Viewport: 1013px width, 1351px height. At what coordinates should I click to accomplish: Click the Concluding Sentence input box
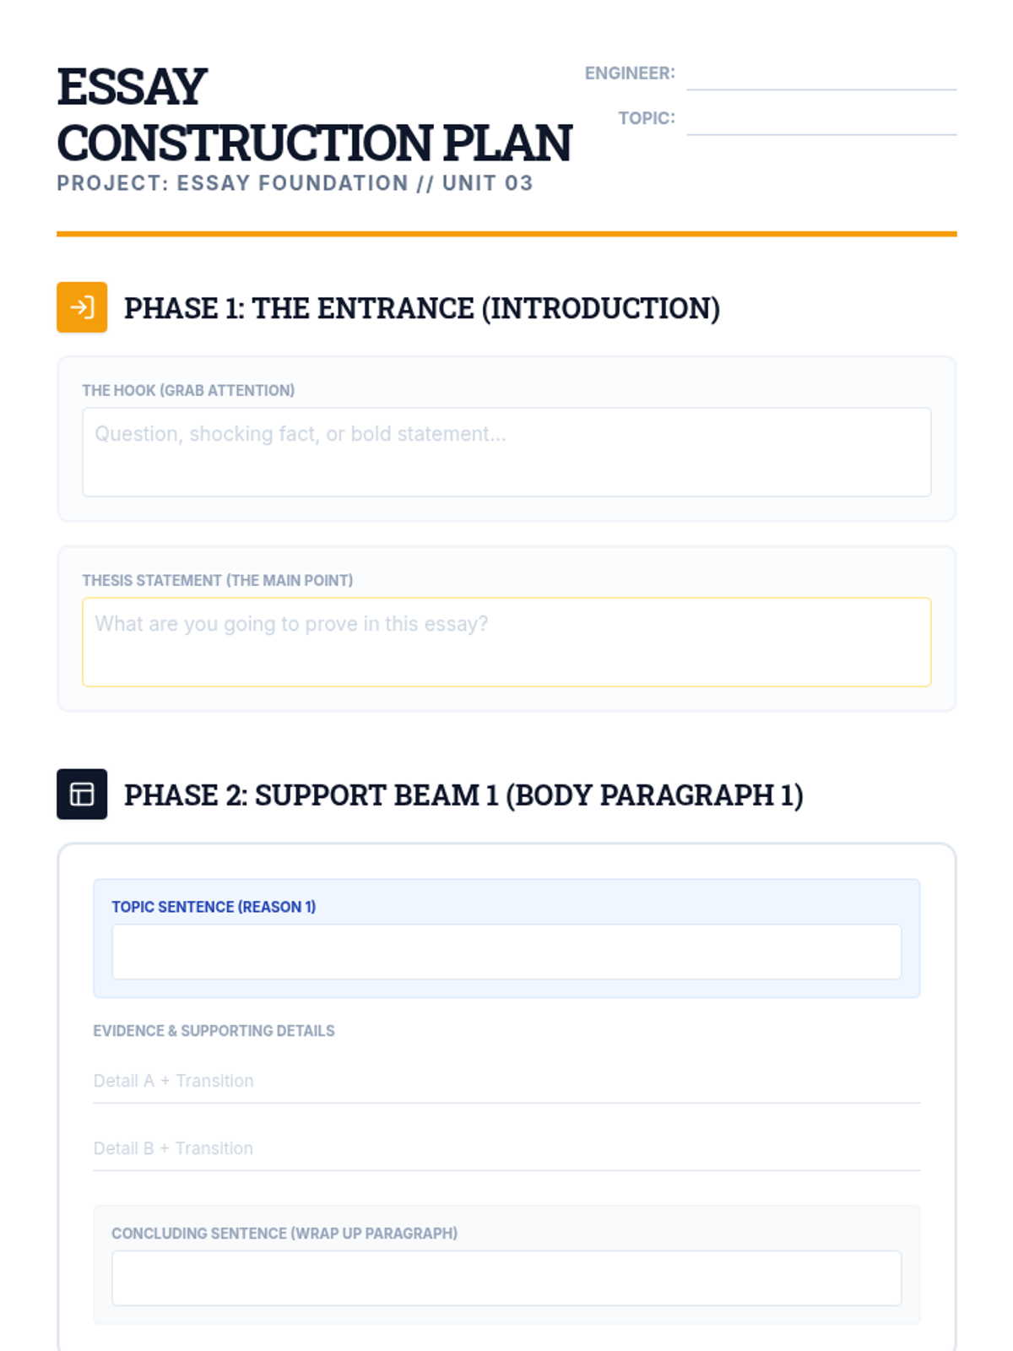(506, 1278)
